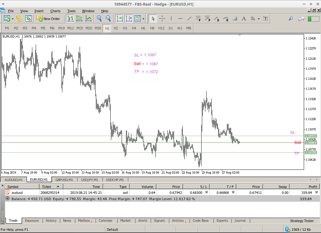321x233 pixels.
Task: Select the M15 timeframe
Action: 80,28
